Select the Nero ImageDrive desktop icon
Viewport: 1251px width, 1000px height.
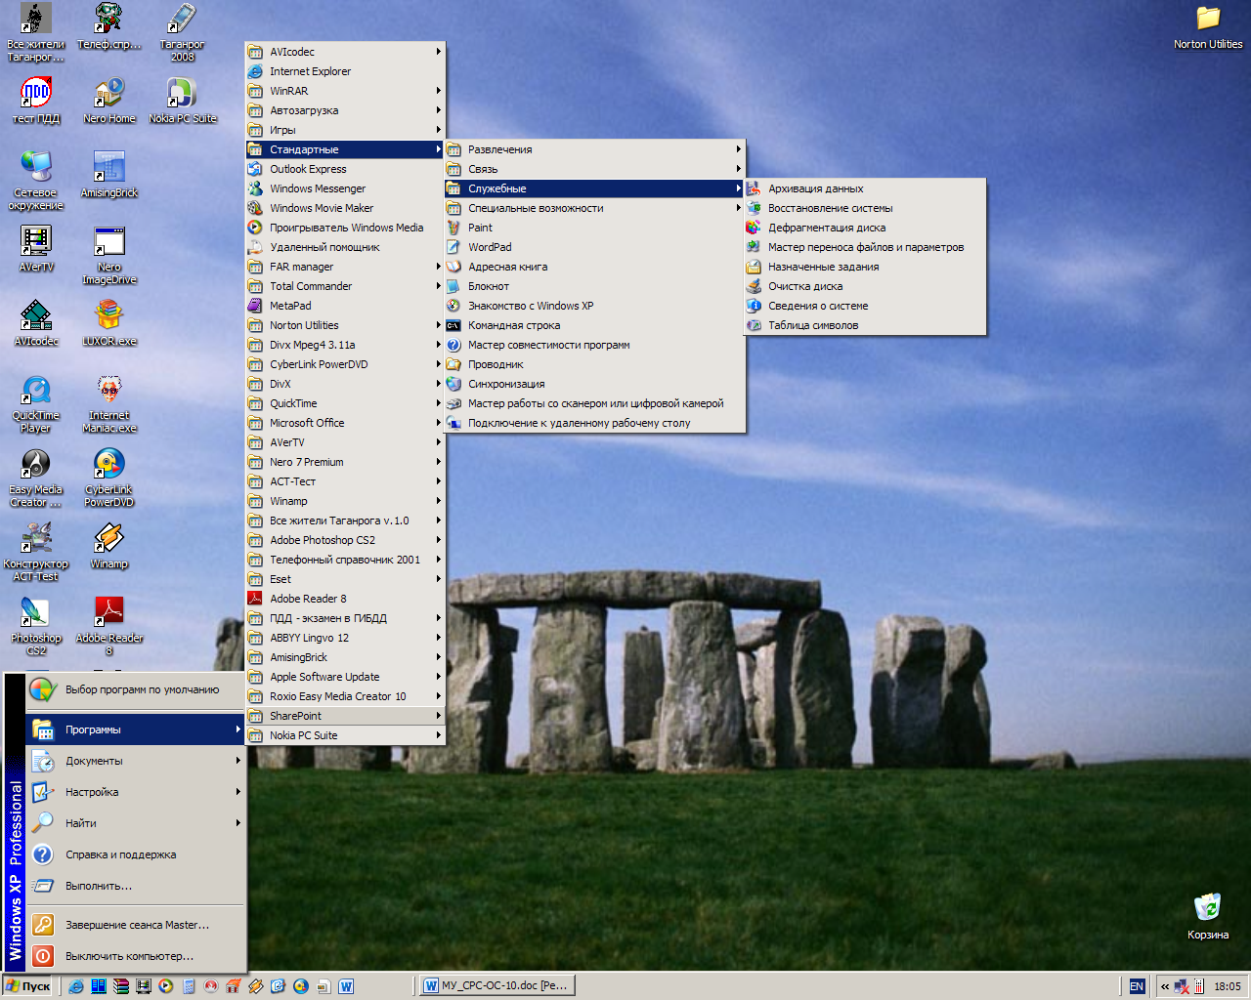[x=109, y=255]
